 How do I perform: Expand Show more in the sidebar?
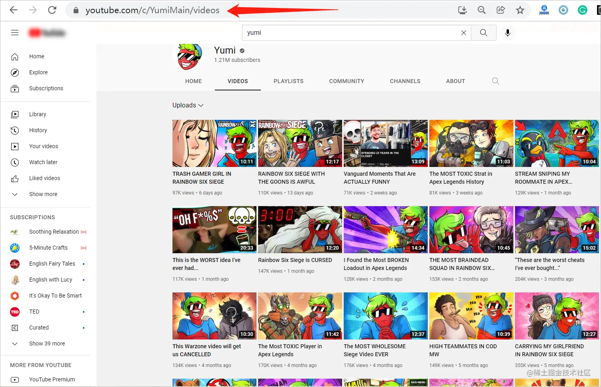[x=15, y=194]
